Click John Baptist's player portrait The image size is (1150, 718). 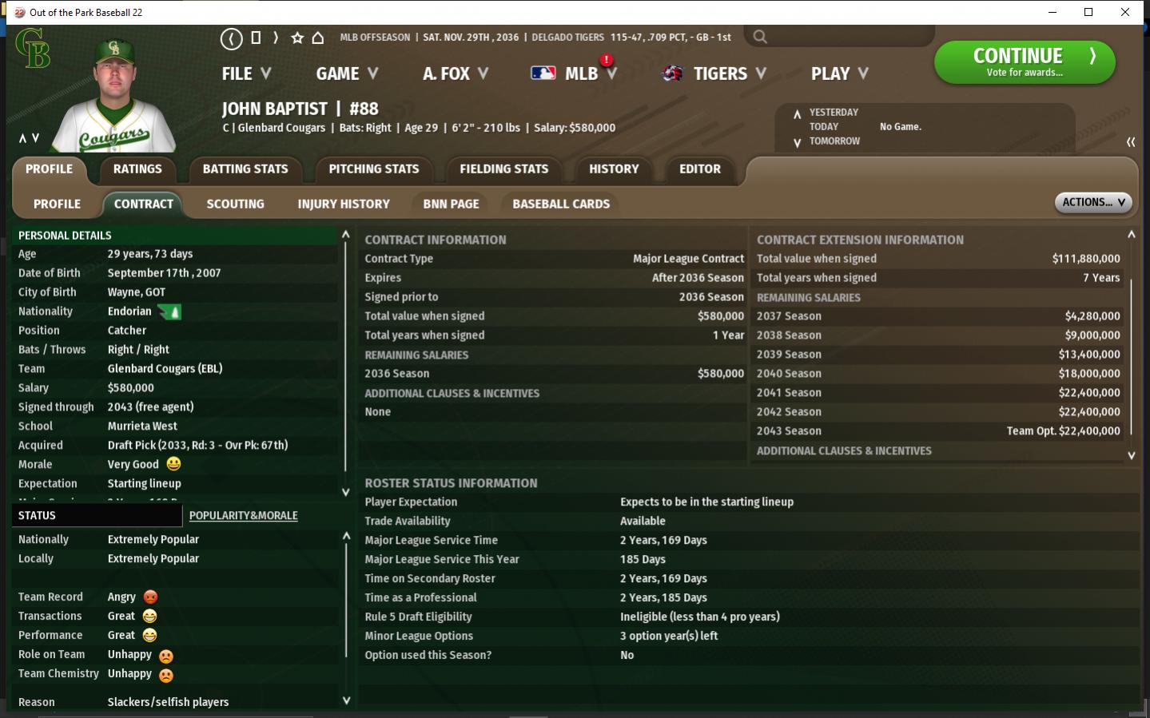click(114, 96)
